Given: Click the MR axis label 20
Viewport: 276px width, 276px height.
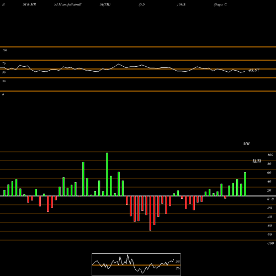Looking at the screenshot, I should pos(269,190).
